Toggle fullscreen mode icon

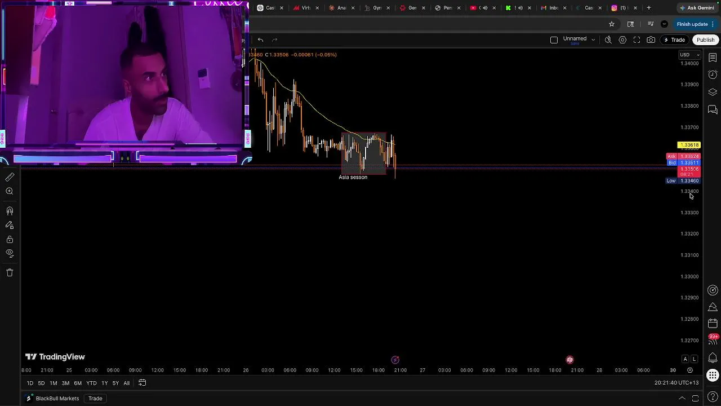click(637, 39)
